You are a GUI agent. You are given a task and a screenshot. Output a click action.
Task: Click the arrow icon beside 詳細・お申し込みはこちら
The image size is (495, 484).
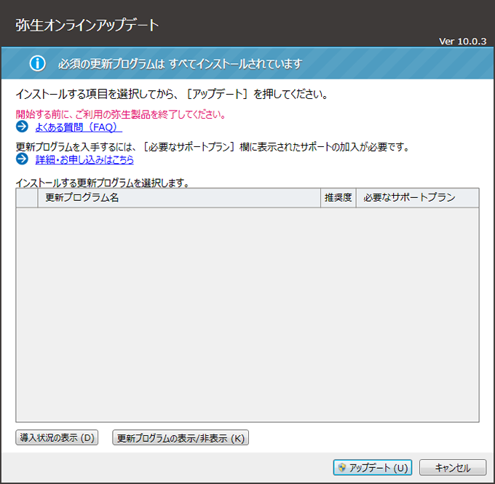(22, 159)
